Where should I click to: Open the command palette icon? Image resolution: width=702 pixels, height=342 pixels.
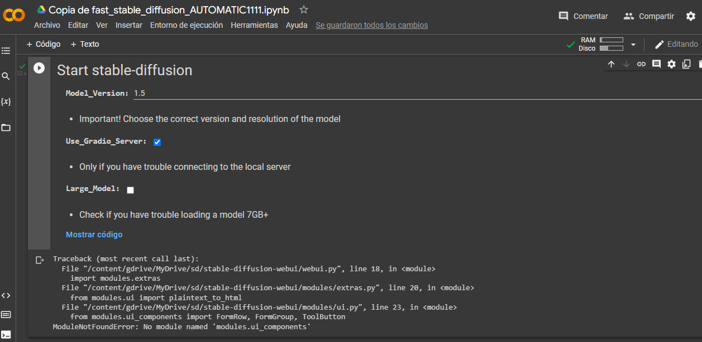(6, 315)
